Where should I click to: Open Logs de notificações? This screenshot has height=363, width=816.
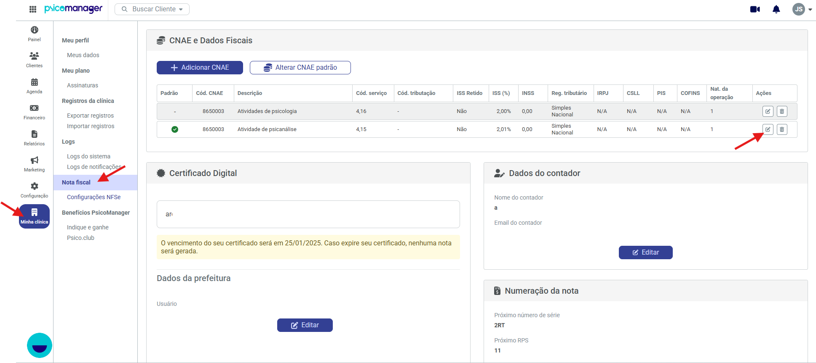coord(94,167)
